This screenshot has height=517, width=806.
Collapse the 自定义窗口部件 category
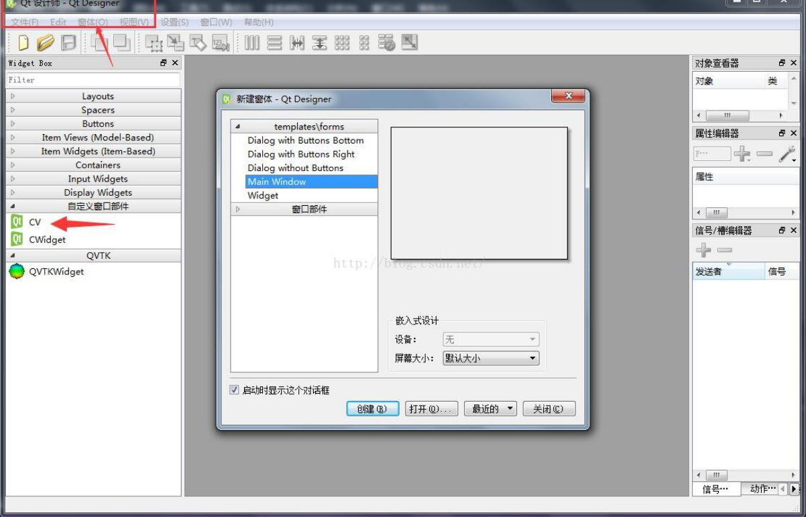coord(94,206)
